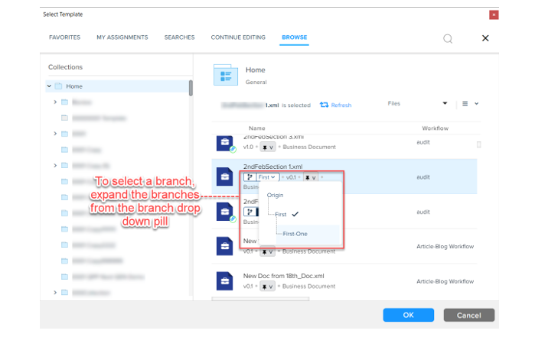The width and height of the screenshot is (558, 337).
Task: Click the red window close button
Action: 494,15
